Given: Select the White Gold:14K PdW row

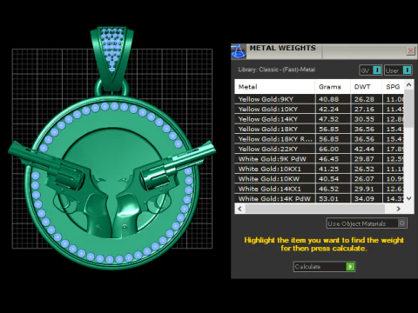Looking at the screenshot, I should pyautogui.click(x=320, y=198).
